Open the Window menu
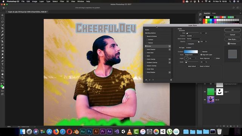 pyautogui.click(x=81, y=2)
